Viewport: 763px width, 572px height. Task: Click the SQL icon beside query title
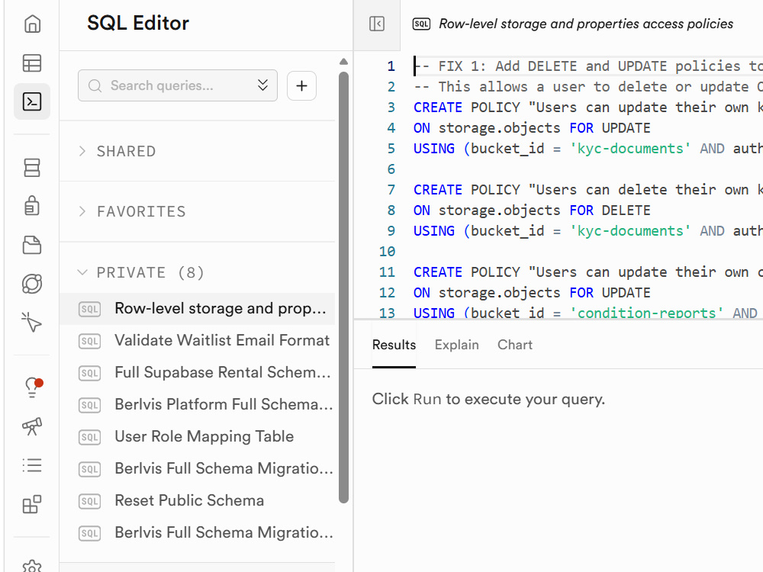click(x=421, y=24)
